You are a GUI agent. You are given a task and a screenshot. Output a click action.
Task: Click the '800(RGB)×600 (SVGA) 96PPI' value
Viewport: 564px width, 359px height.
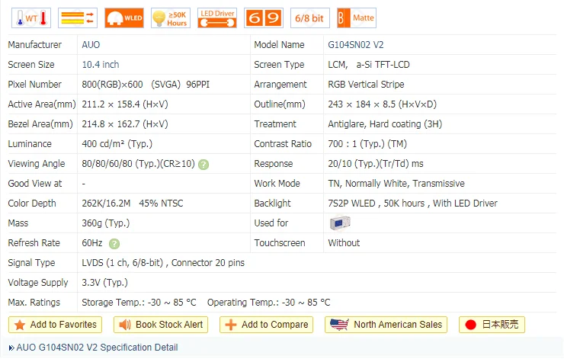(x=146, y=85)
